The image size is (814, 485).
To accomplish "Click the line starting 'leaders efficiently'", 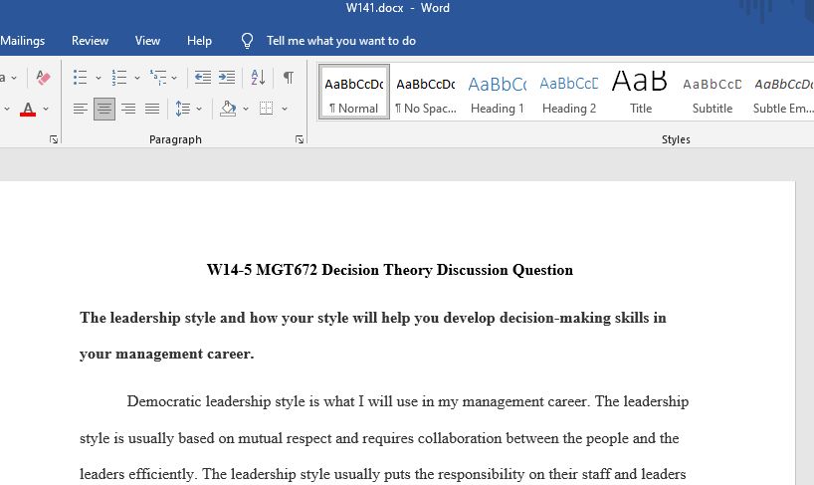I will (x=382, y=474).
